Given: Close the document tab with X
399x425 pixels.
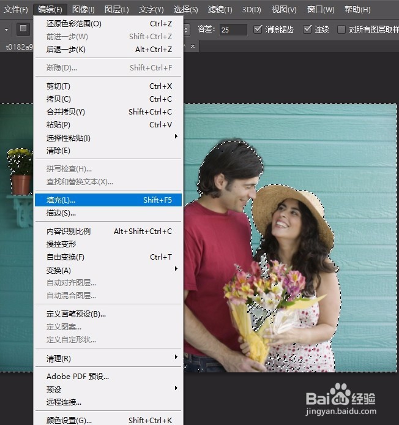Looking at the screenshot, I should (x=193, y=47).
